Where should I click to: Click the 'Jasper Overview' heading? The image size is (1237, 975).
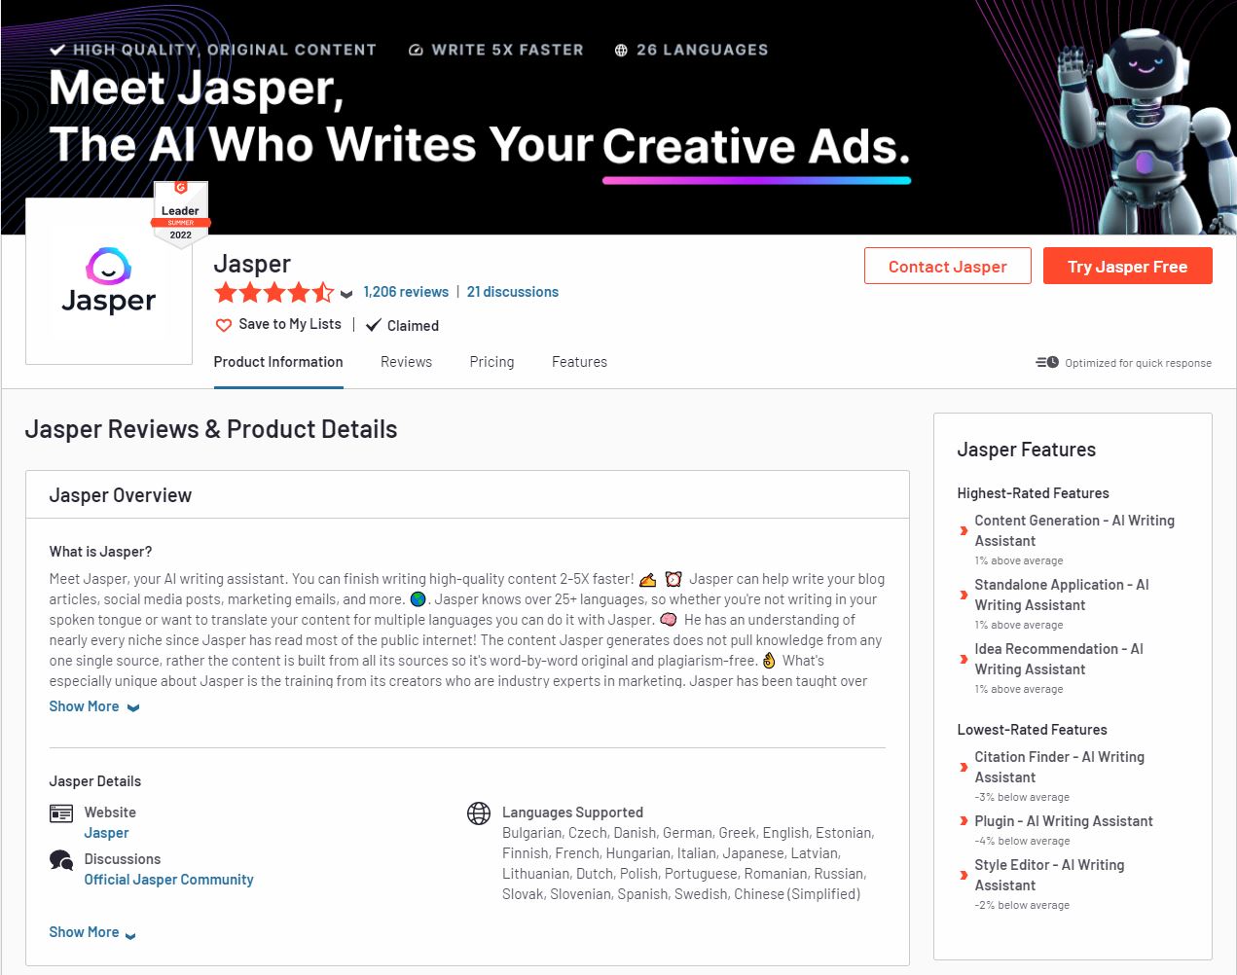[x=121, y=495]
